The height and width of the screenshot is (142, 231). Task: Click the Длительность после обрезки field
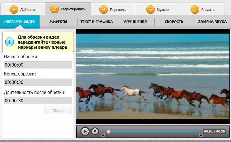pyautogui.click(x=38, y=101)
